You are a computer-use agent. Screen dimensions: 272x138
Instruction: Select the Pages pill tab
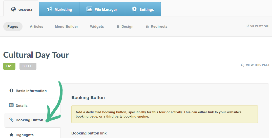tap(13, 26)
